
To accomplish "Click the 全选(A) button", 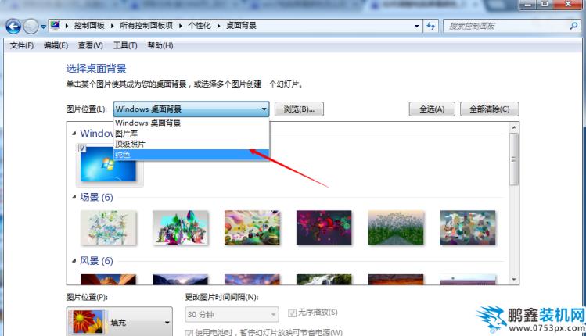I will tap(432, 109).
